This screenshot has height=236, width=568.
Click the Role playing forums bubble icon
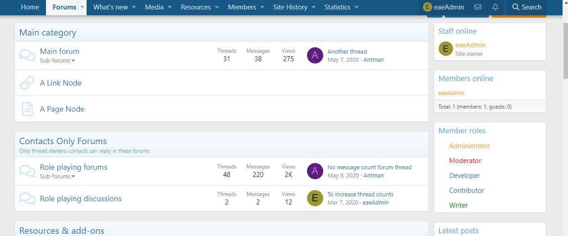pyautogui.click(x=27, y=171)
